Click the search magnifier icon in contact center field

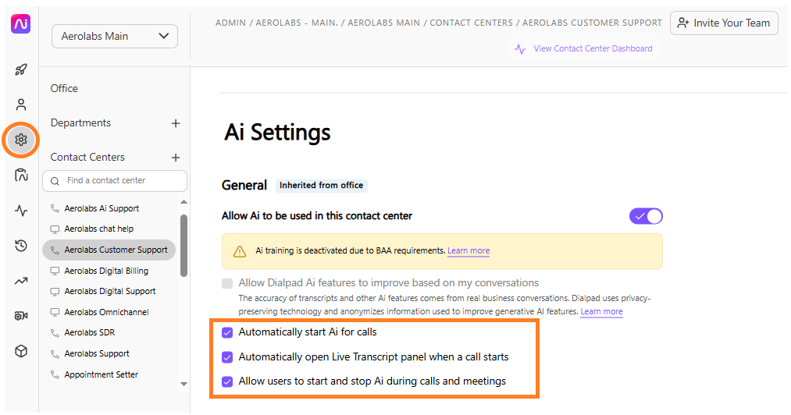click(x=55, y=181)
